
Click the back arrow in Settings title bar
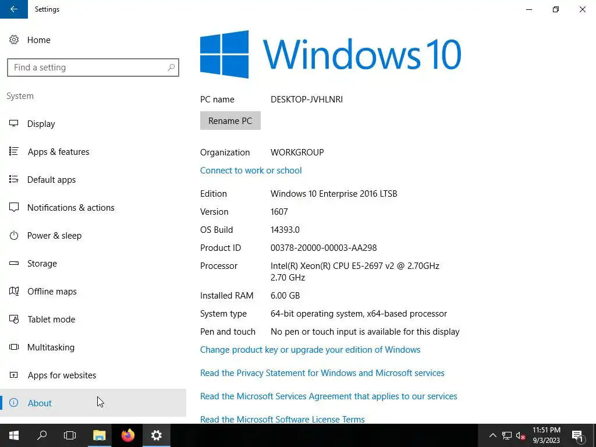click(x=14, y=9)
